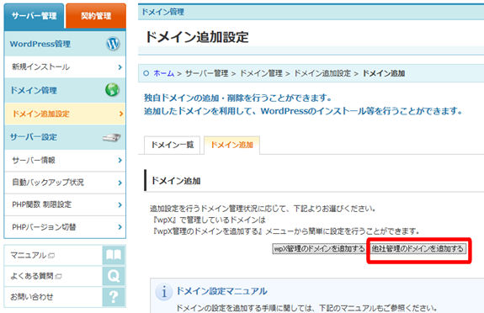Click arrow next to サーバー情報
The image size is (484, 313).
click(x=120, y=160)
